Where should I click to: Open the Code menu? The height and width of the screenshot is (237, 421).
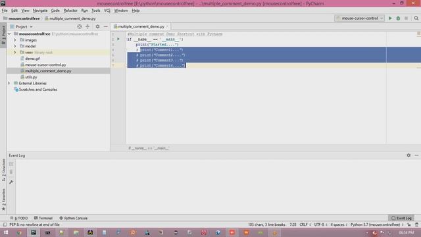(x=55, y=11)
